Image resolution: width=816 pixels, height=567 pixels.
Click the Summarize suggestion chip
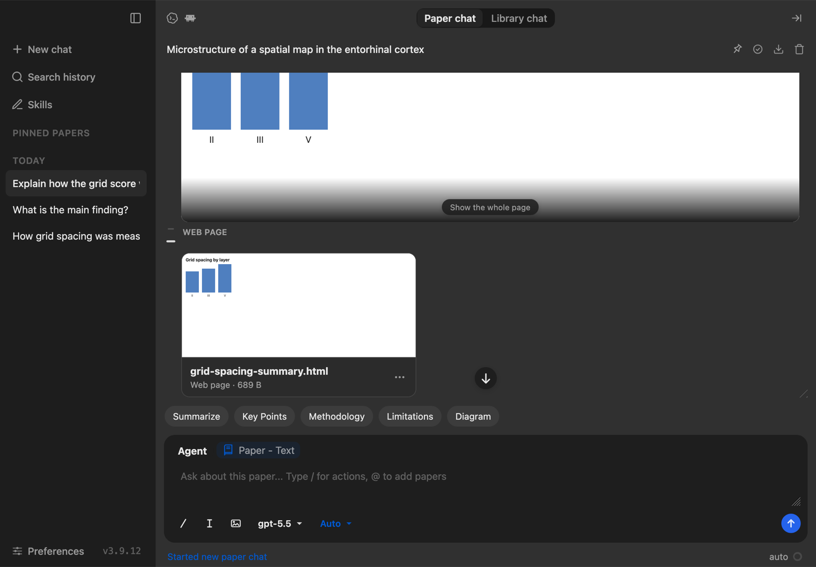click(x=196, y=417)
